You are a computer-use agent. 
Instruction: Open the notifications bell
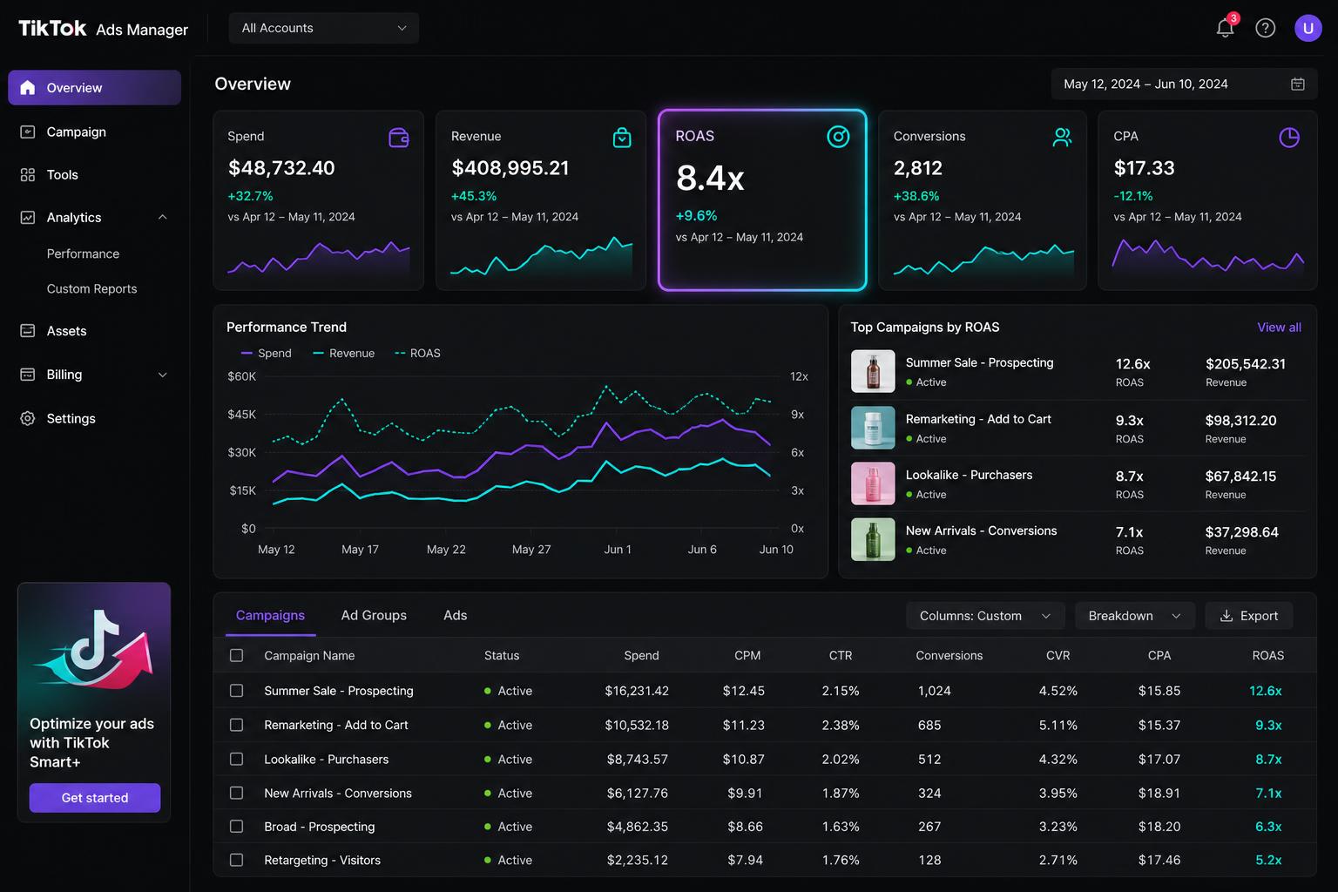1225,27
